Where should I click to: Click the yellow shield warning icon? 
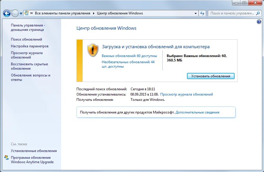pyautogui.click(x=93, y=50)
